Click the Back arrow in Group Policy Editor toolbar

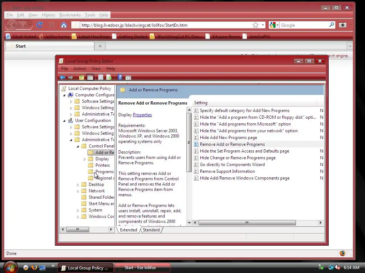[62, 77]
